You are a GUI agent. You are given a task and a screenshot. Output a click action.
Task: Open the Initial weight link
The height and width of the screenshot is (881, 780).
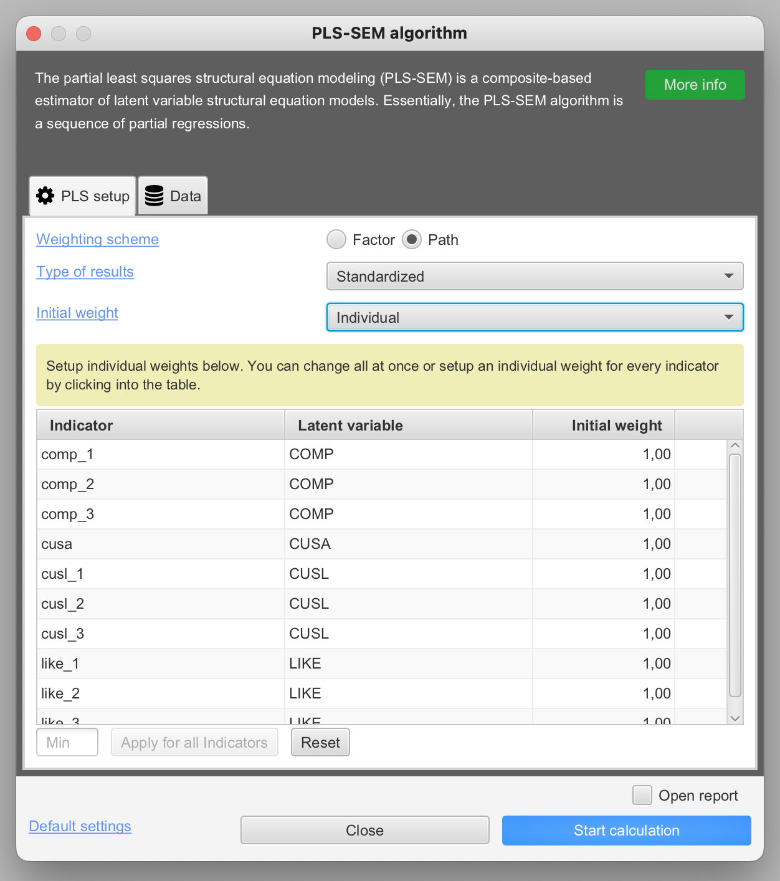coord(77,313)
